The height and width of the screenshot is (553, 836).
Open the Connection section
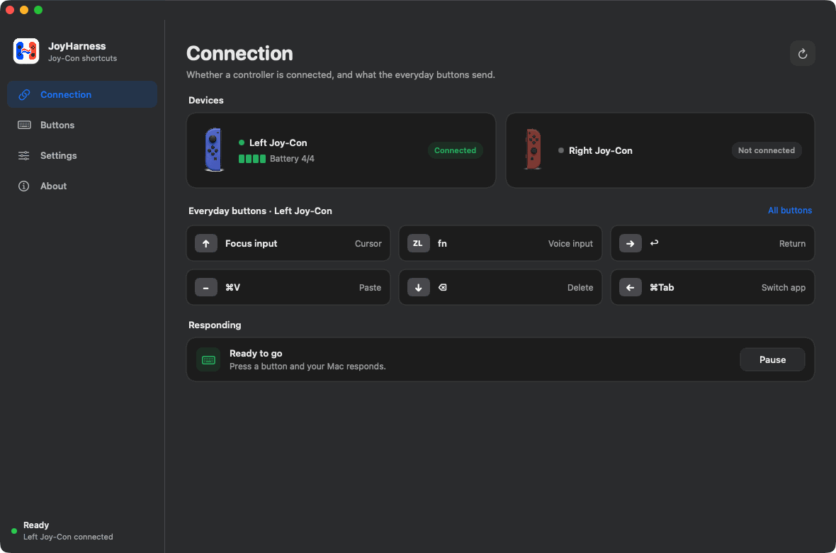coord(82,94)
